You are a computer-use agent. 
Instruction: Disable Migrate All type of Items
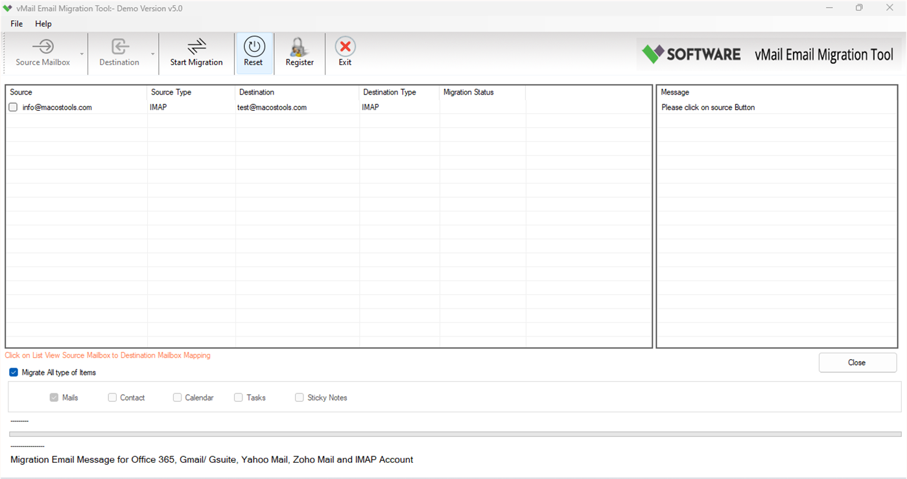point(13,372)
